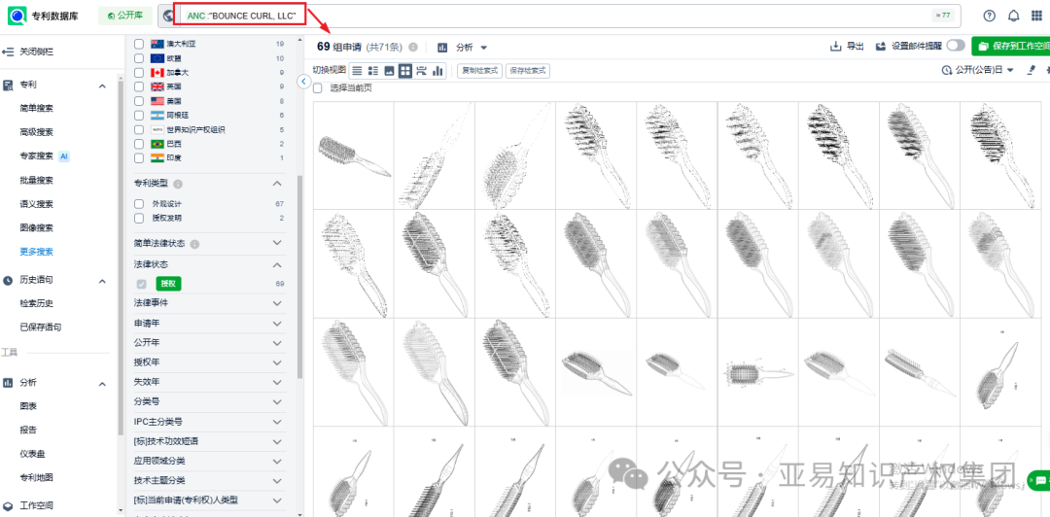Check the 外观设计 patent type checkbox
Image resolution: width=1050 pixels, height=517 pixels.
[140, 204]
